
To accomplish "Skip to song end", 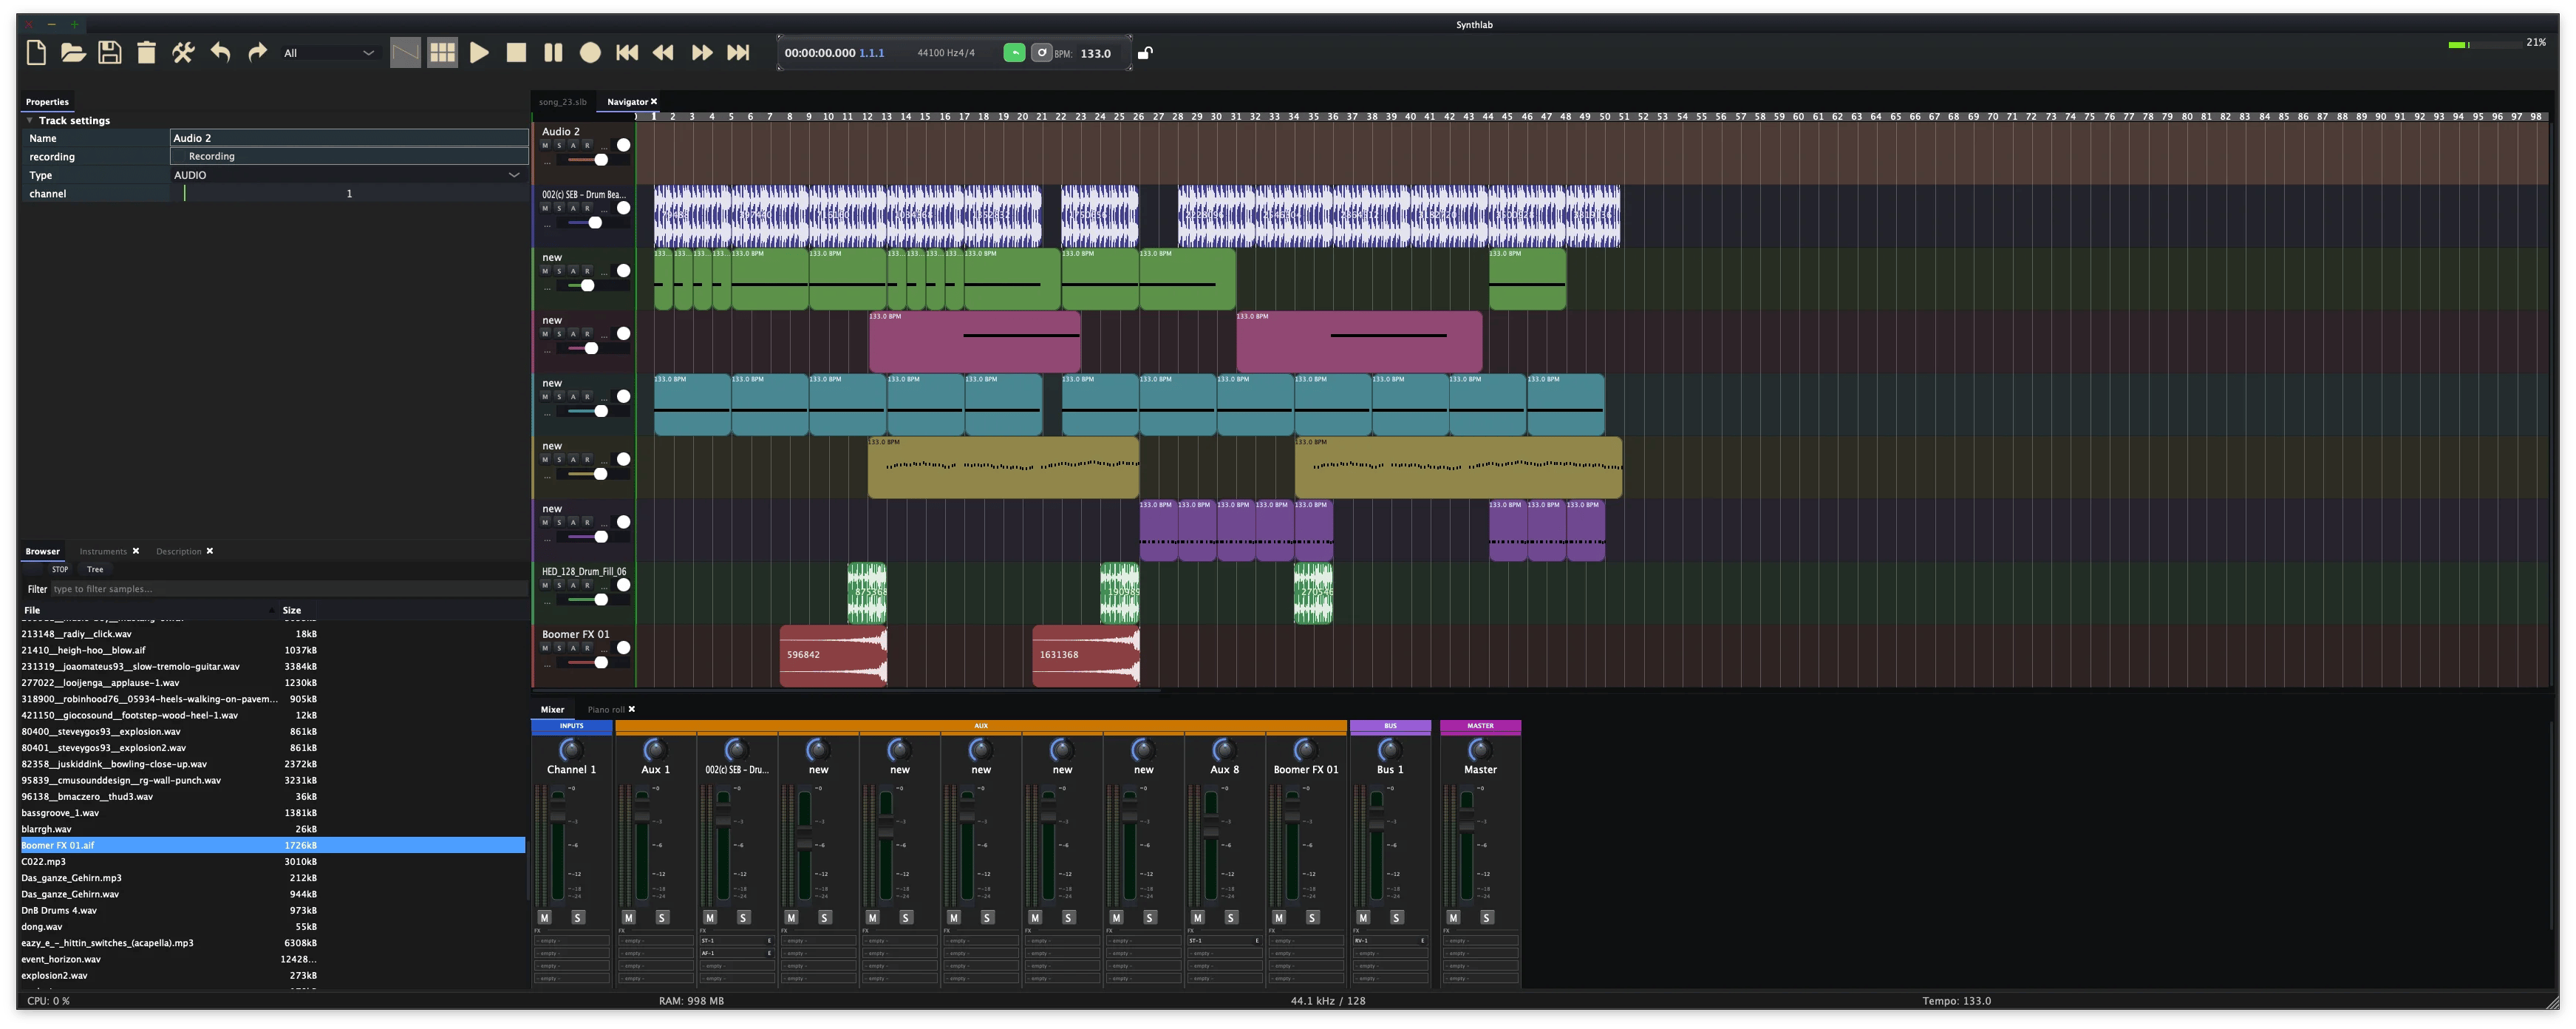I will [738, 53].
